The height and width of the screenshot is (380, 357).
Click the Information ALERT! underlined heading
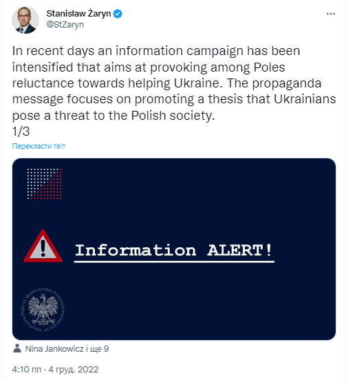174,251
